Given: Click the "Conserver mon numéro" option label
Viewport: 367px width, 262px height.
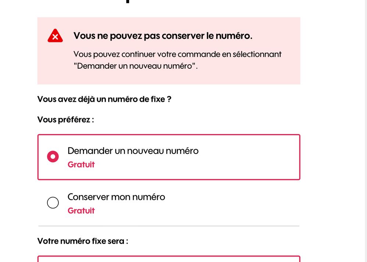Looking at the screenshot, I should [116, 197].
